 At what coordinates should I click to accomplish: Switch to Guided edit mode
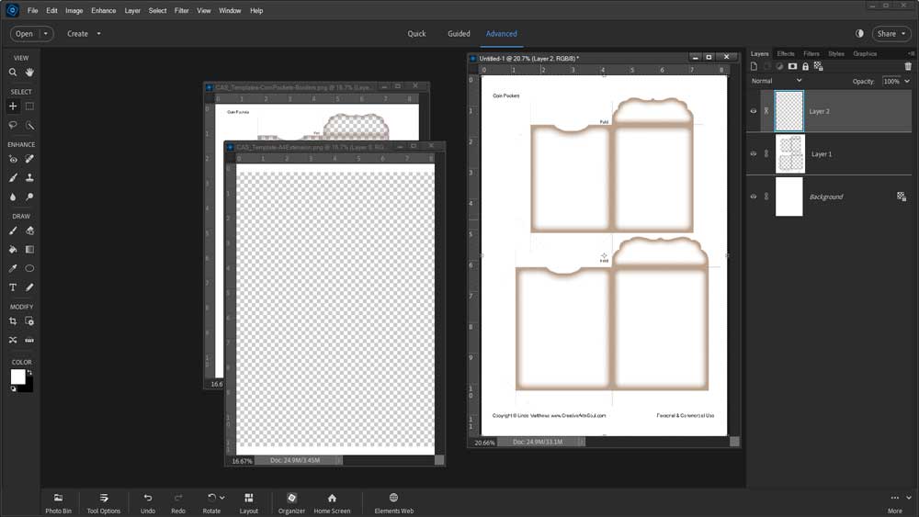coord(459,34)
